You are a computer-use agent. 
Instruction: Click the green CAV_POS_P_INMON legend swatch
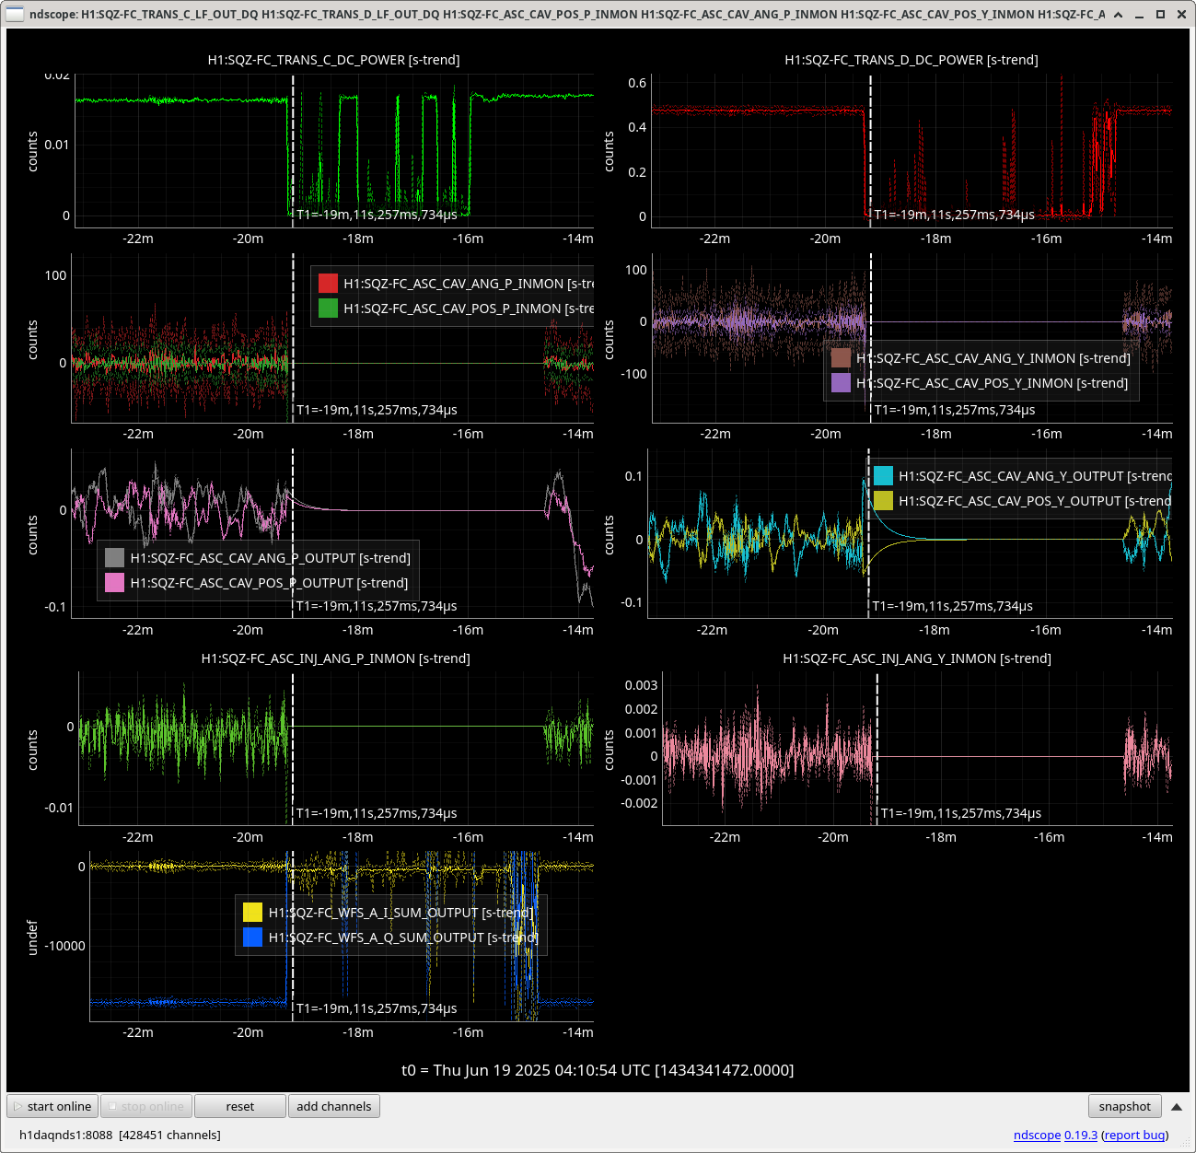coord(329,309)
